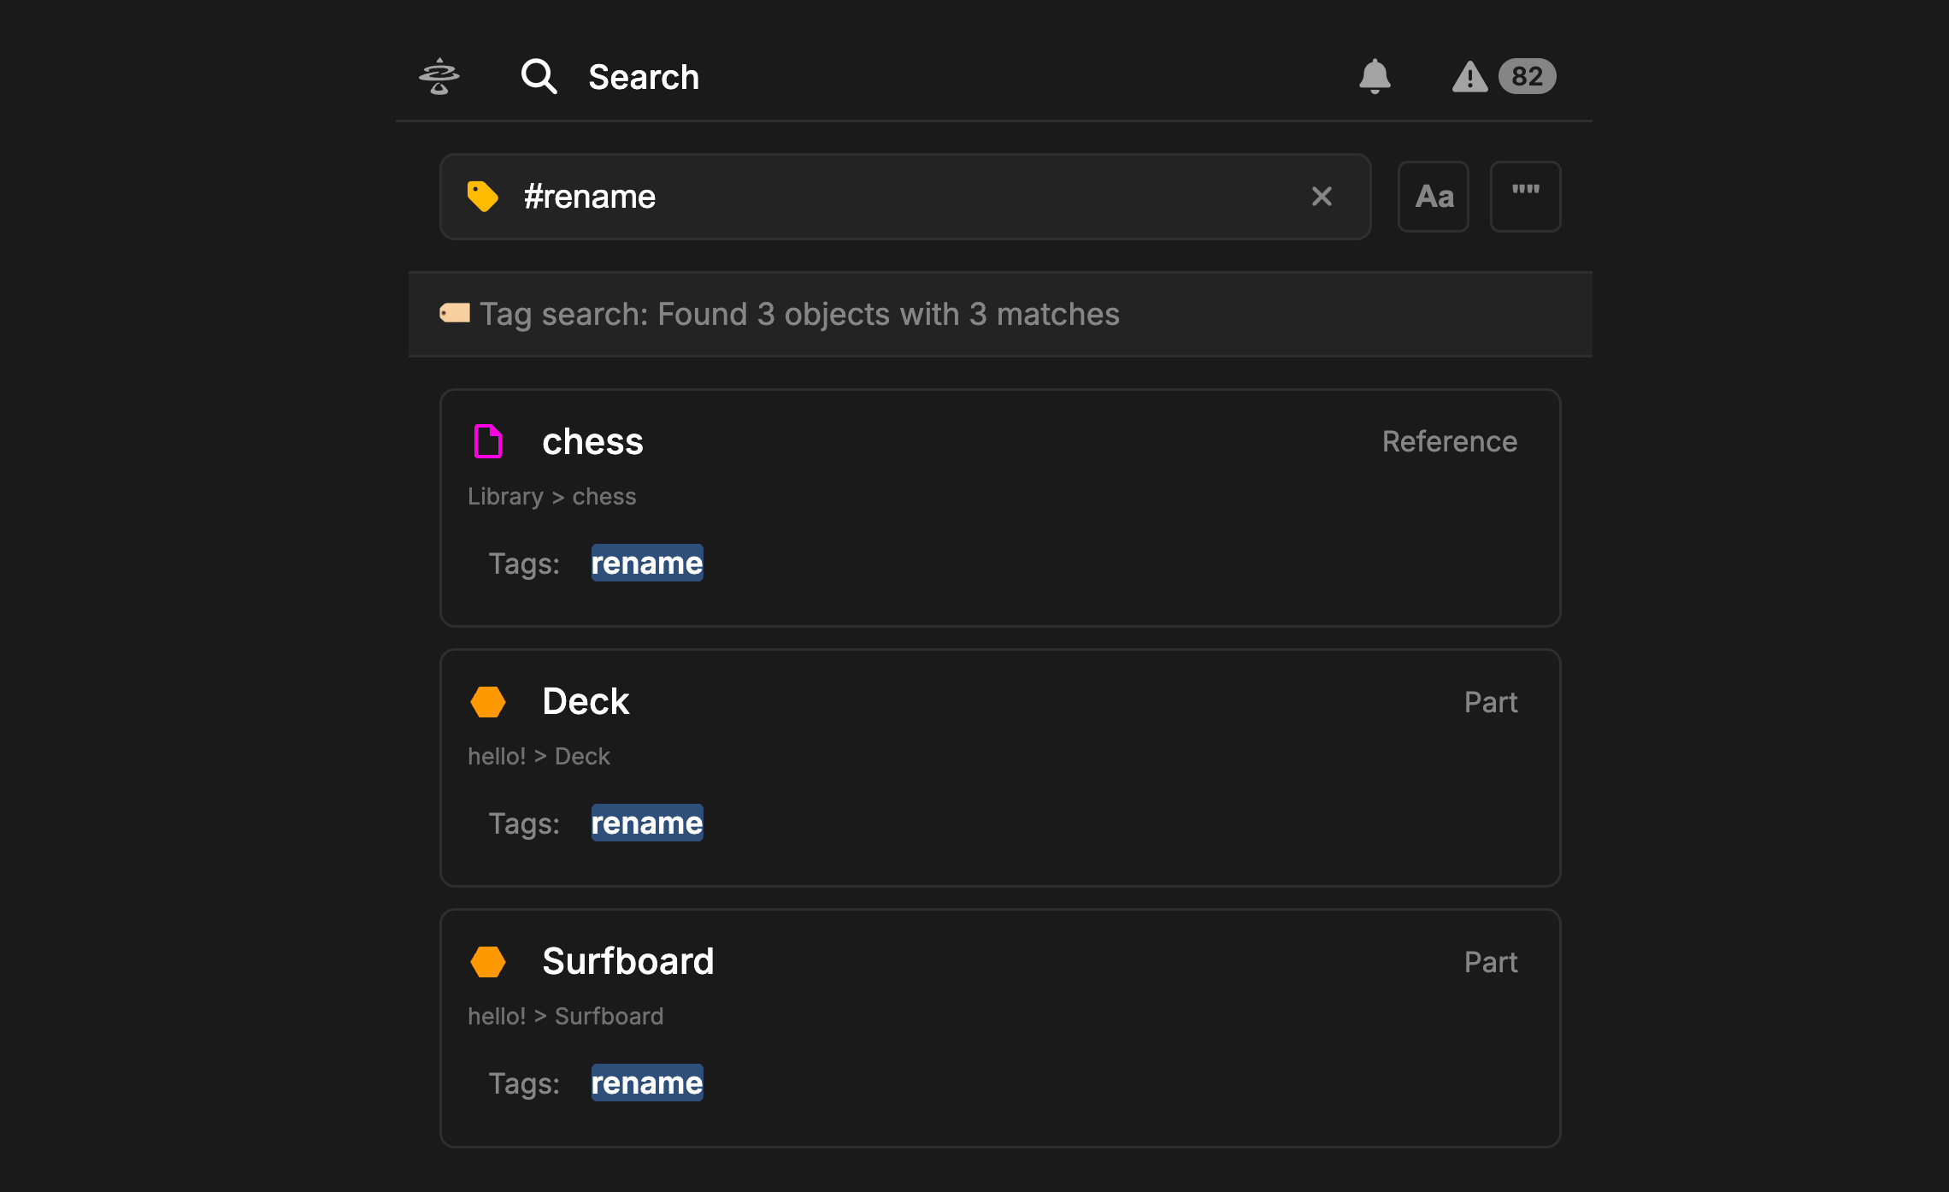1949x1192 pixels.
Task: Click the Library > chess breadcrumb path
Action: (552, 497)
